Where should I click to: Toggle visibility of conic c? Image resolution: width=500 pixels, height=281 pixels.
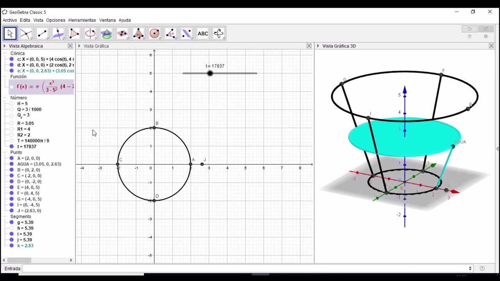(x=12, y=59)
